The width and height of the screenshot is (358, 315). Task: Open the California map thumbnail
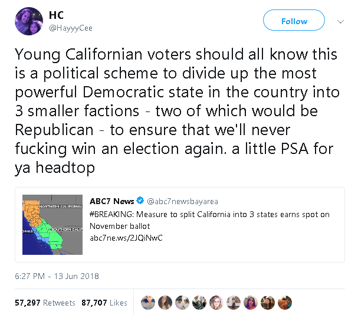[52, 224]
